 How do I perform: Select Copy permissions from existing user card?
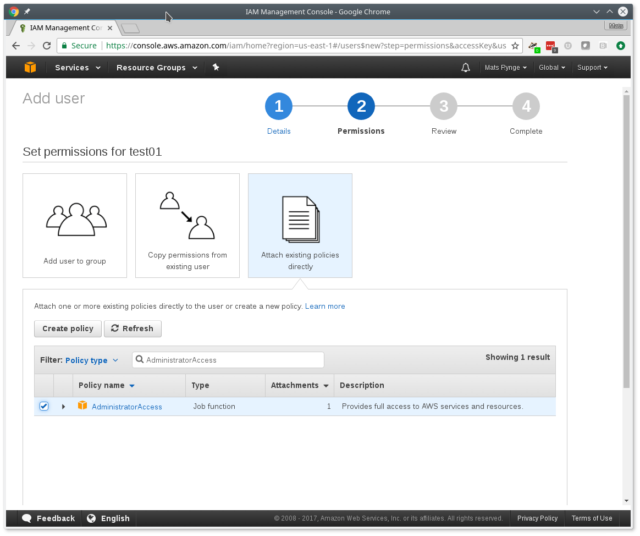(x=187, y=226)
